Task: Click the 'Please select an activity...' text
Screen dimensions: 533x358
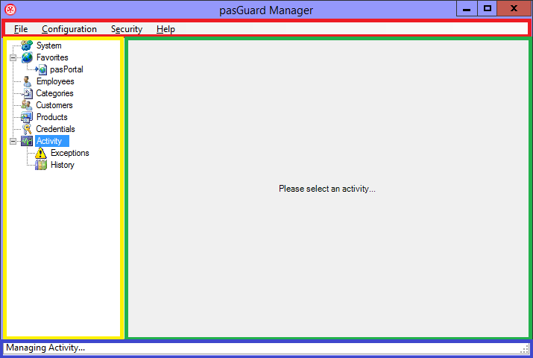Action: tap(327, 189)
